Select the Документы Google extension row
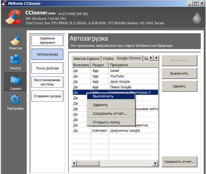The image size is (206, 174). coord(115,131)
